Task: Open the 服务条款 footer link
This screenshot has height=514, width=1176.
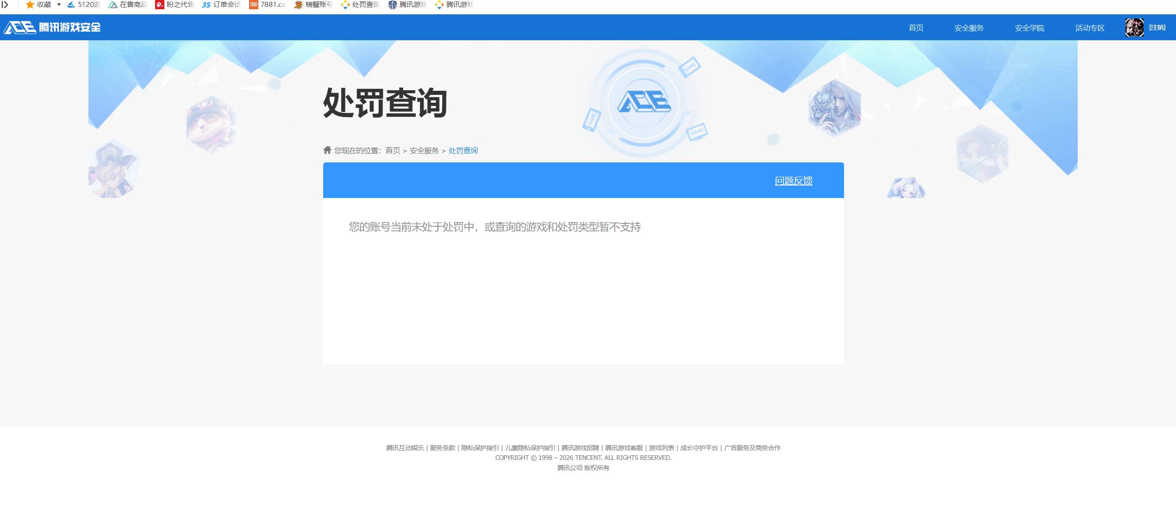Action: tap(441, 448)
